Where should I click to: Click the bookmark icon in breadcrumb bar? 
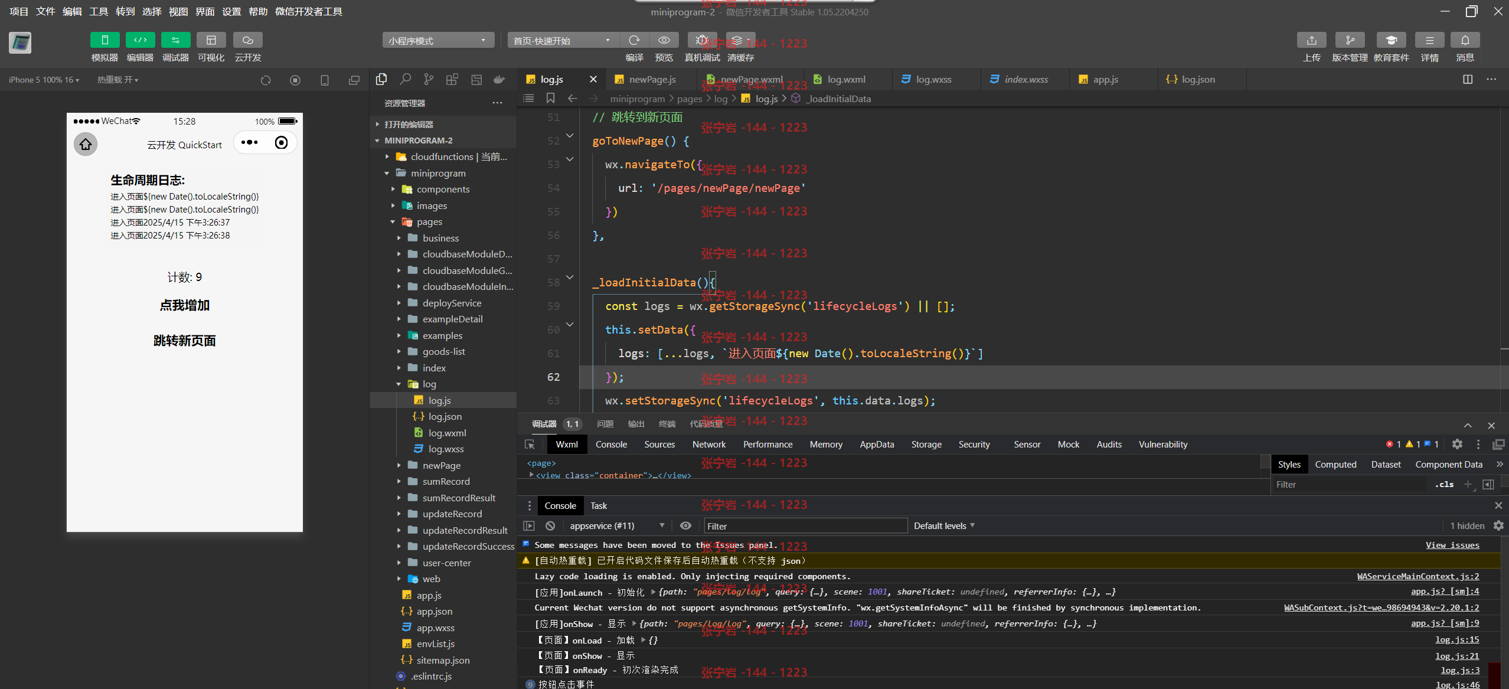pyautogui.click(x=550, y=98)
